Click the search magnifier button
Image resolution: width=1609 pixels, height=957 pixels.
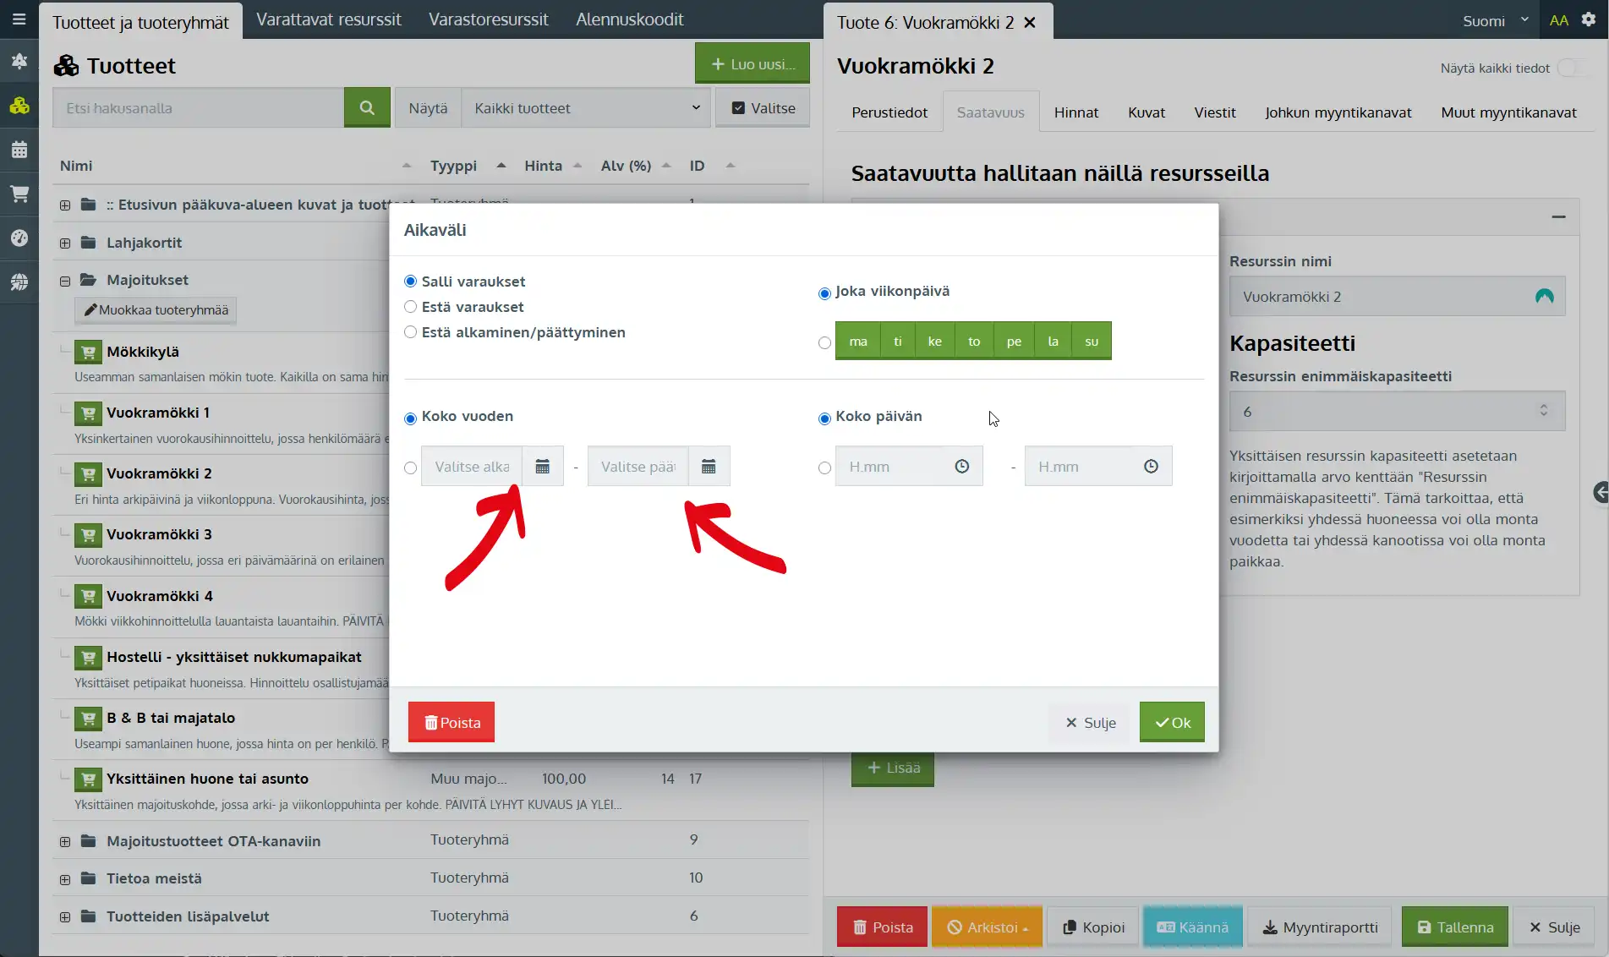coord(367,108)
